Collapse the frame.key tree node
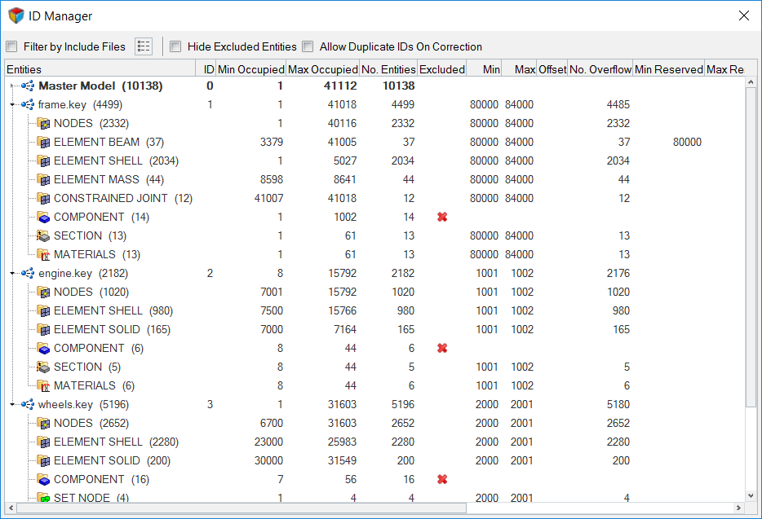 [x=12, y=104]
